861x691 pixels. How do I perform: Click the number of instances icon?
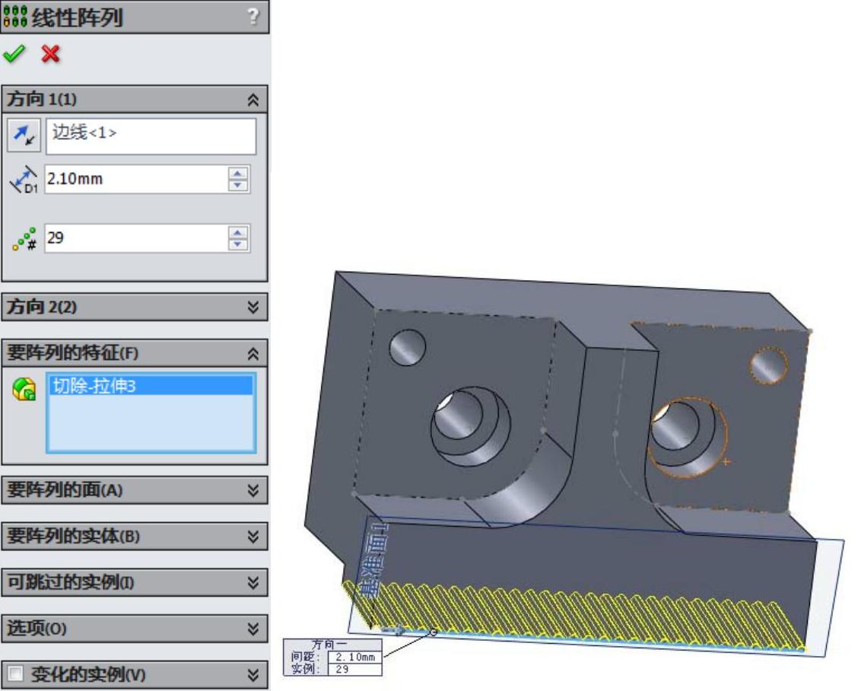24,239
